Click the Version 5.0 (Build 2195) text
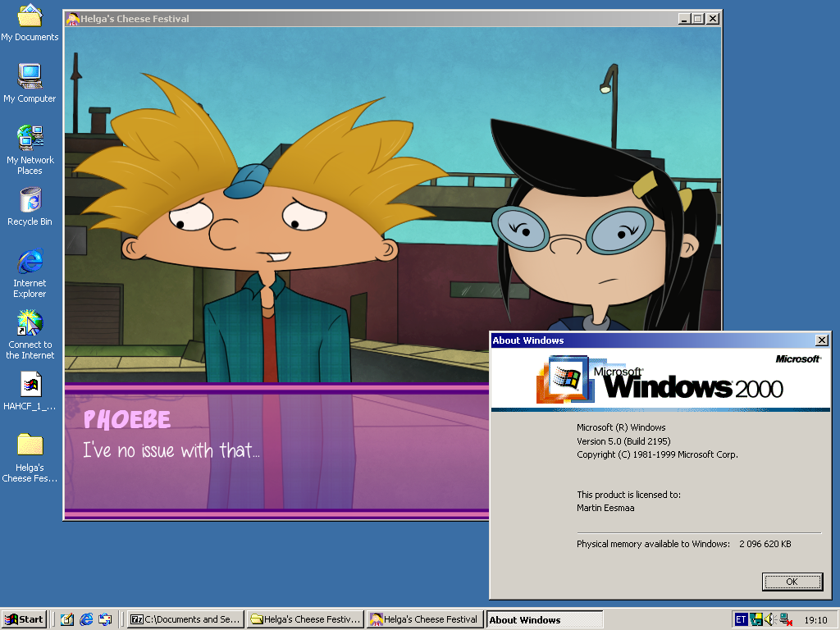840x630 pixels. tap(623, 441)
